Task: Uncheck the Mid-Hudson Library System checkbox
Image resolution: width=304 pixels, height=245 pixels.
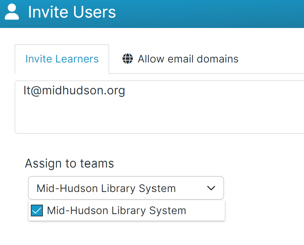Action: click(x=37, y=211)
